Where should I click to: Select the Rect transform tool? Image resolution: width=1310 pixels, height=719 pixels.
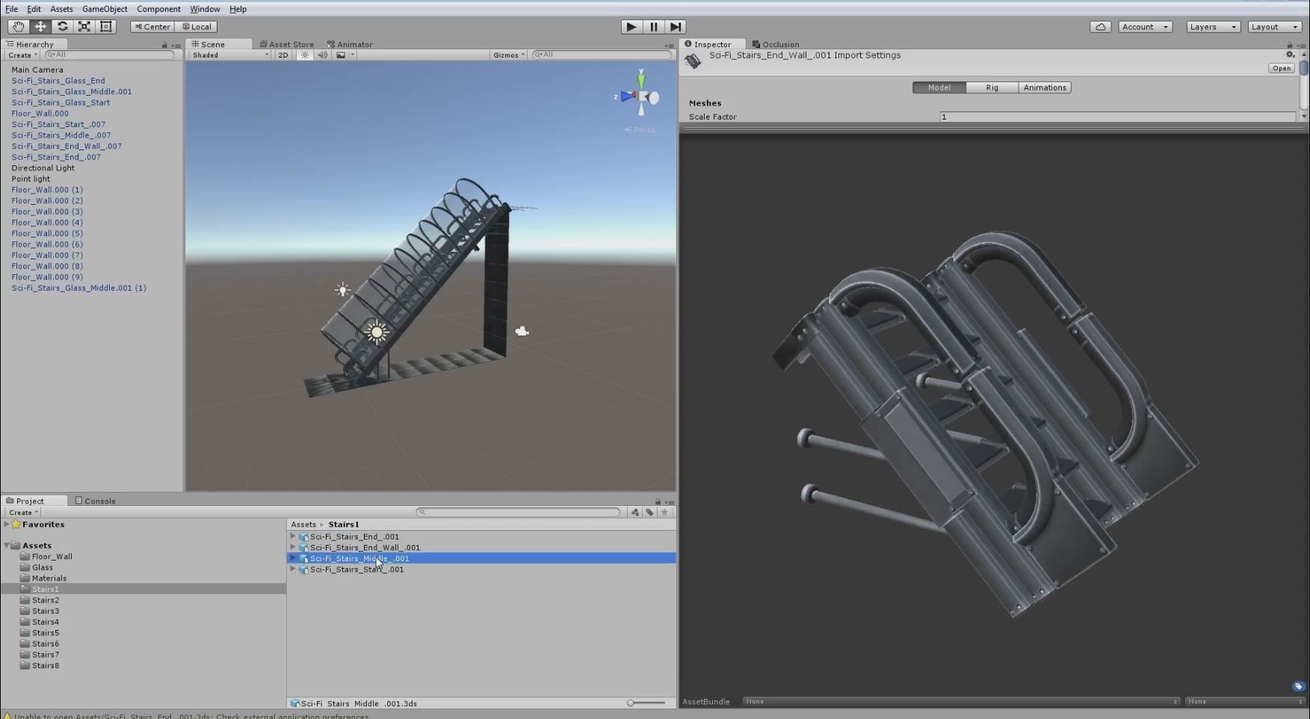tap(106, 26)
